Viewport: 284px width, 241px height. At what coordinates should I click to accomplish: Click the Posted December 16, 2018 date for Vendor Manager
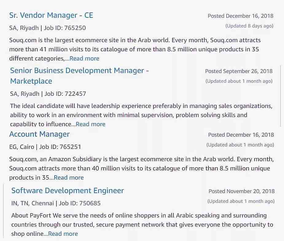240,16
